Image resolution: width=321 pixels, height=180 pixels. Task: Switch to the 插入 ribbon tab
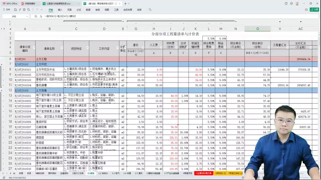pyautogui.click(x=60, y=10)
